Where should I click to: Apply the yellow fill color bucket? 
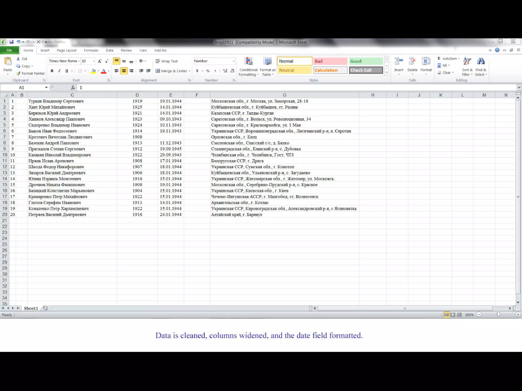click(93, 71)
